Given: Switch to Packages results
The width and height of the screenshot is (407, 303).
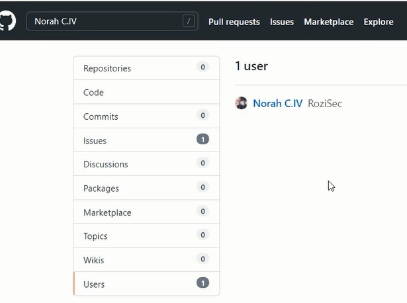Looking at the screenshot, I should pos(147,188).
